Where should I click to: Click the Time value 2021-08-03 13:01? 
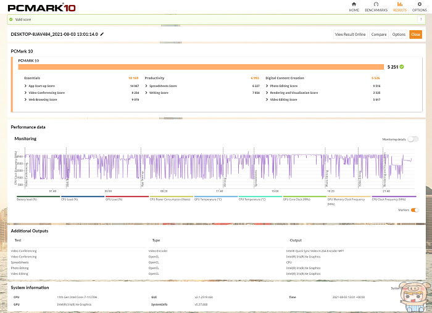pyautogui.click(x=349, y=298)
